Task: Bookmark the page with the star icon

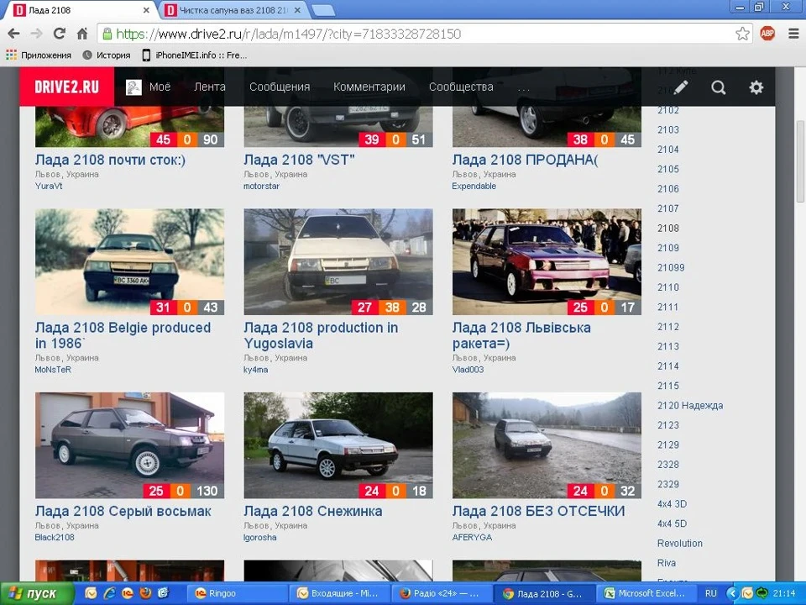Action: (742, 34)
